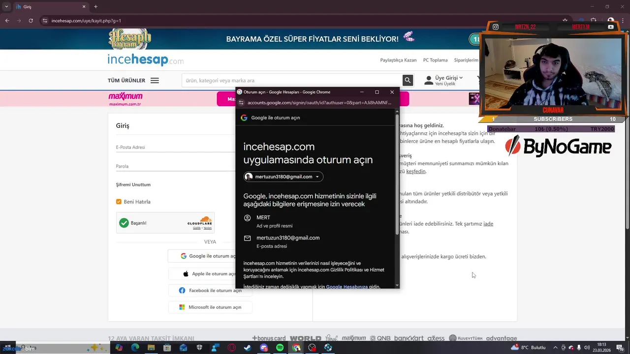This screenshot has width=630, height=354.
Task: Click the Chrome taskbar icon
Action: (x=296, y=348)
